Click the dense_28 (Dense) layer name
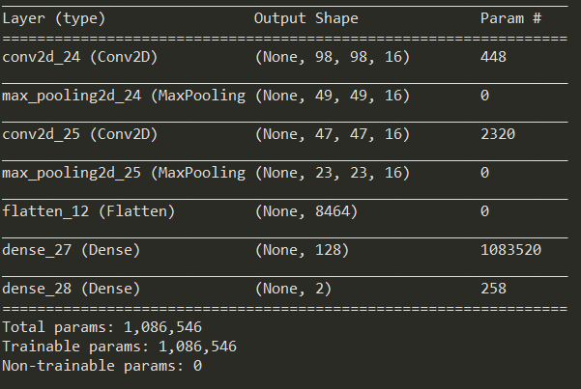 (72, 289)
